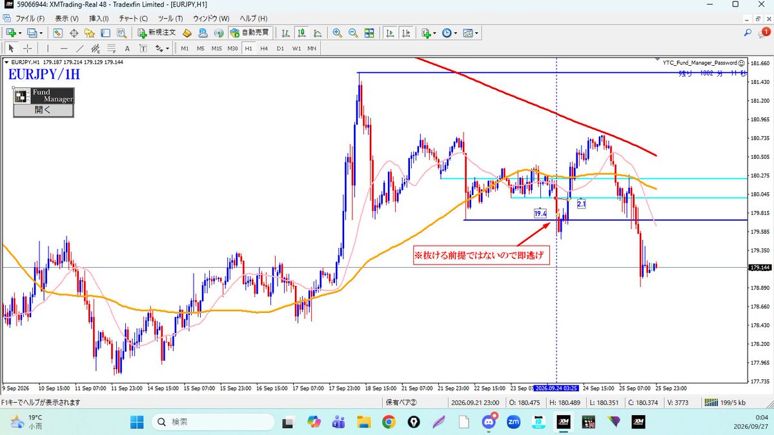Viewport: 774px width, 435px height.
Task: Select the horizontal line drawing tool
Action: [x=64, y=48]
